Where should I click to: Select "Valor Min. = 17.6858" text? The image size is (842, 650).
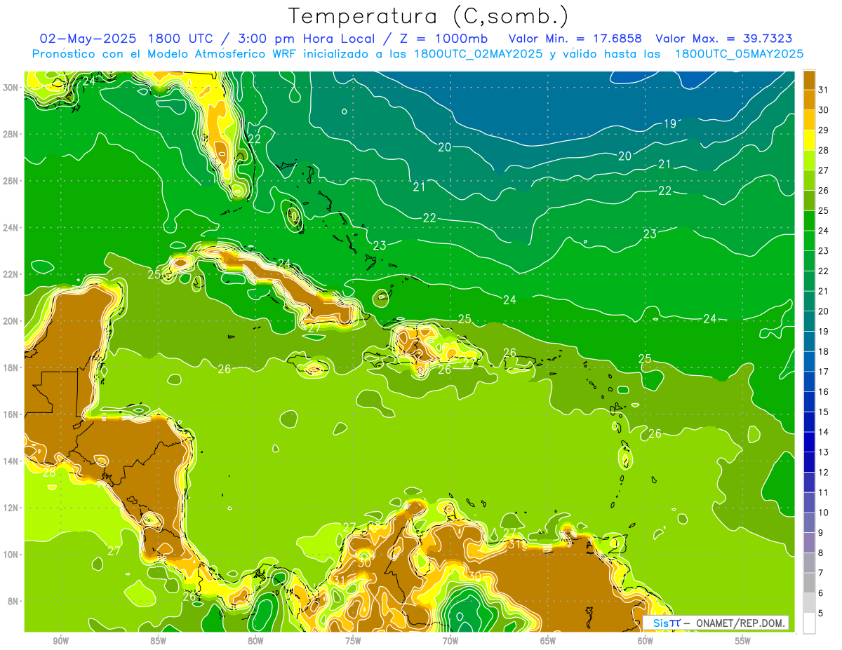click(575, 39)
